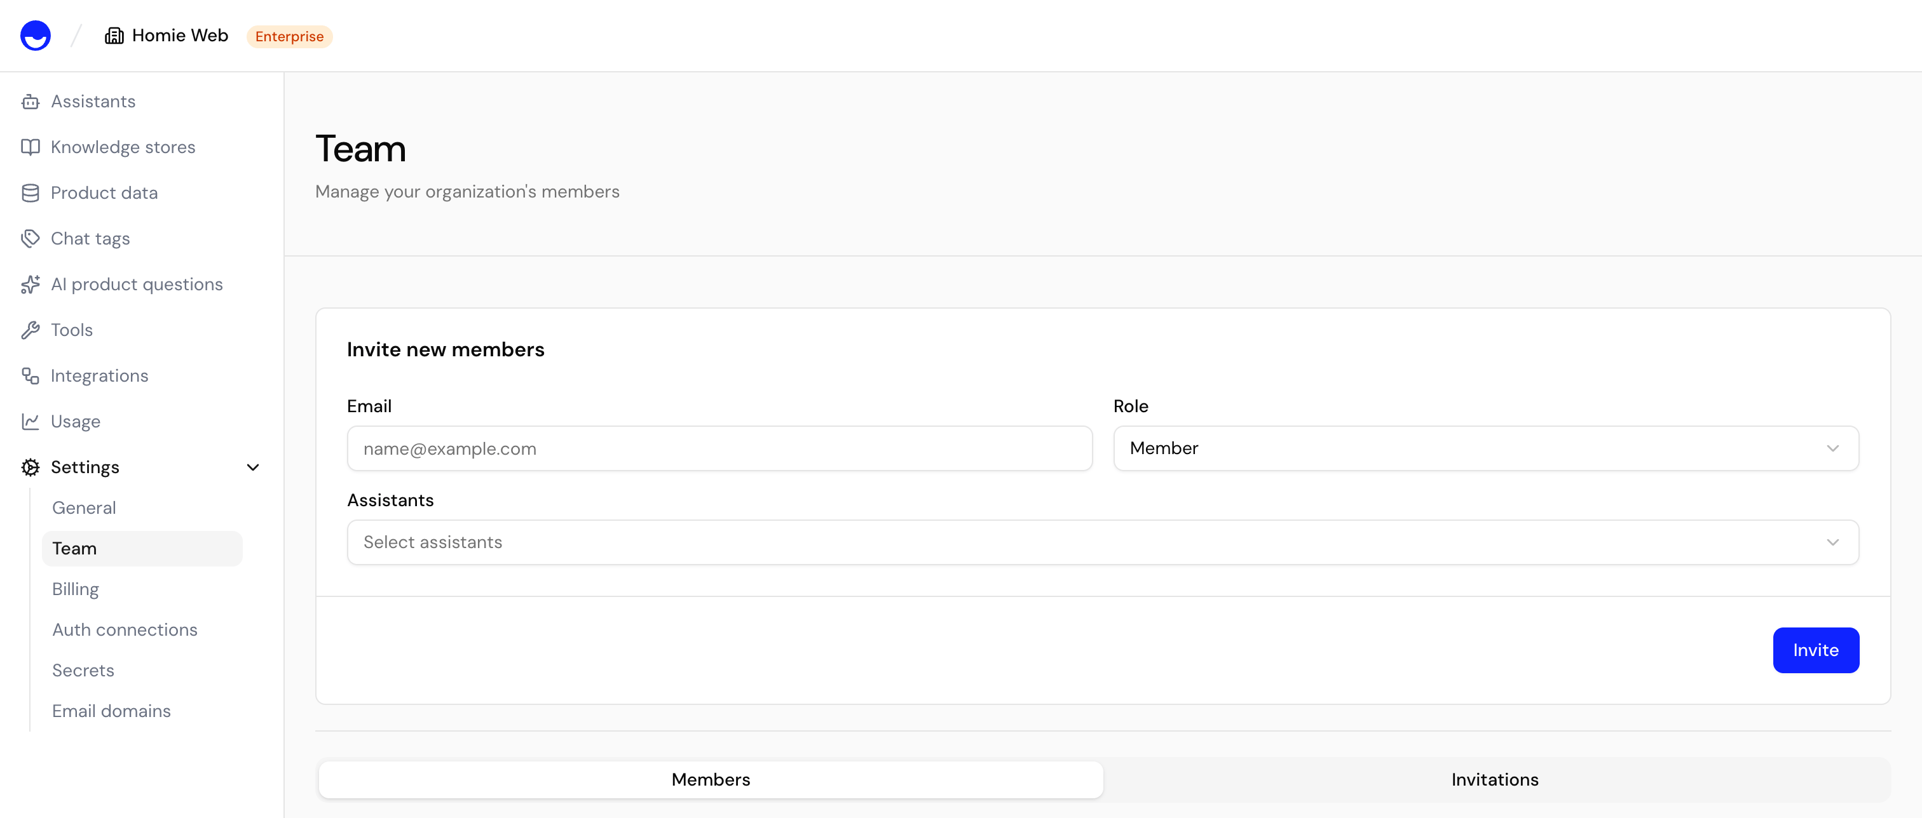Click the Integrations icon in sidebar
Screen dimensions: 1922x818
tap(31, 376)
